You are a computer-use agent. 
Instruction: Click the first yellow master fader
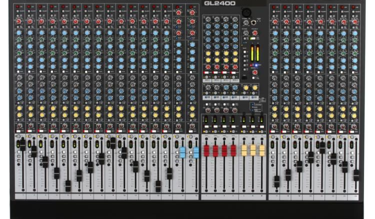(244, 151)
